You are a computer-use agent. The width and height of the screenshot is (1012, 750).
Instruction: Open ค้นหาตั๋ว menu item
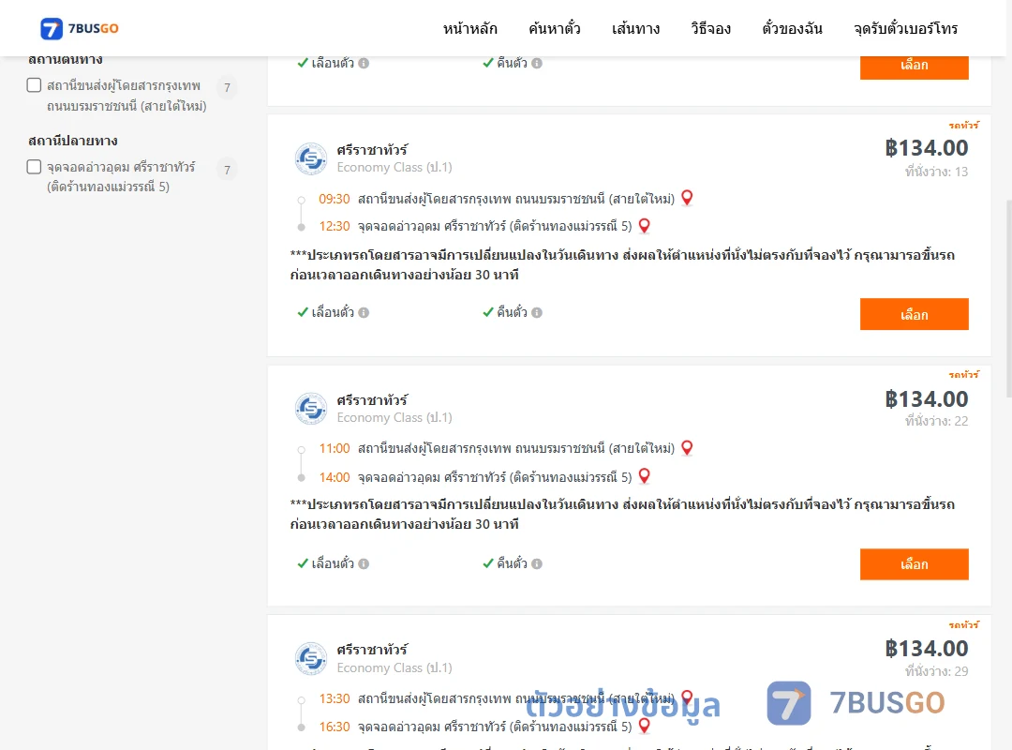point(555,28)
